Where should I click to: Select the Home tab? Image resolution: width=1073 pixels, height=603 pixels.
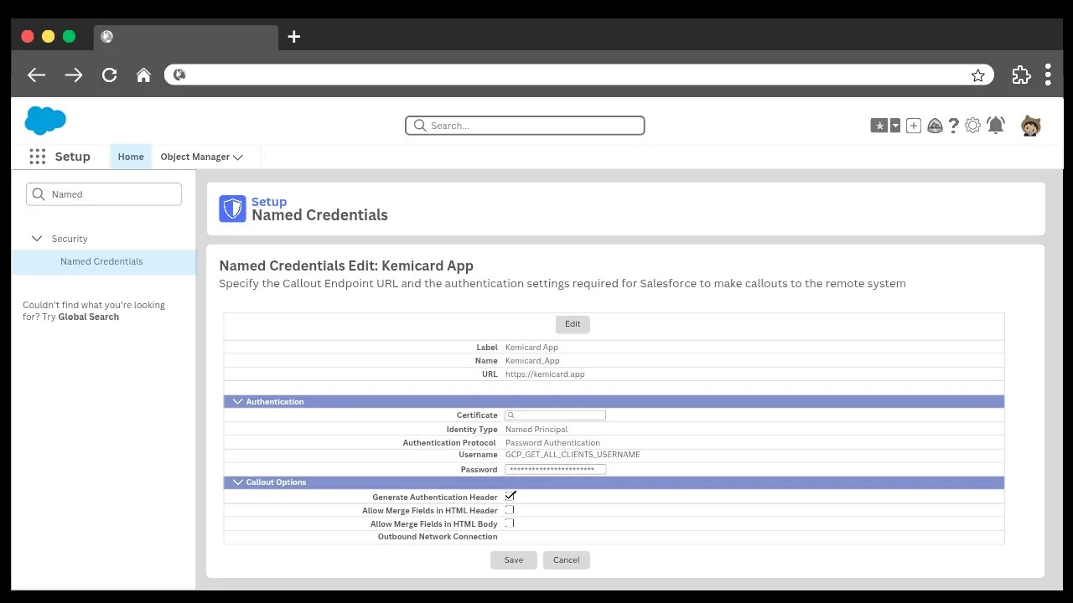click(x=131, y=157)
